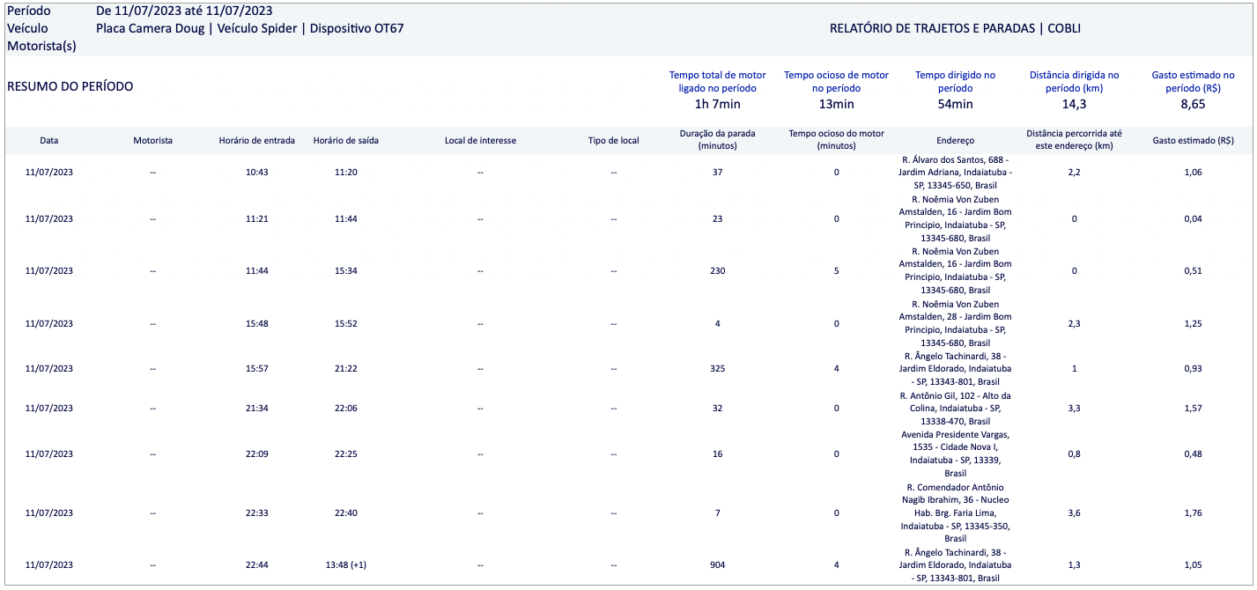This screenshot has width=1257, height=590.
Task: Select estimated cost '0,51'
Action: click(1193, 270)
